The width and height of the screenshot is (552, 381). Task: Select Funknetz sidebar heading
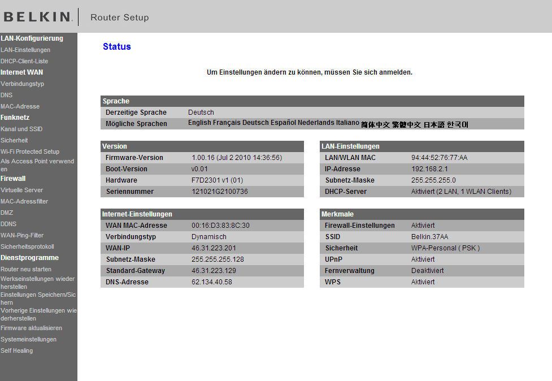[x=15, y=117]
